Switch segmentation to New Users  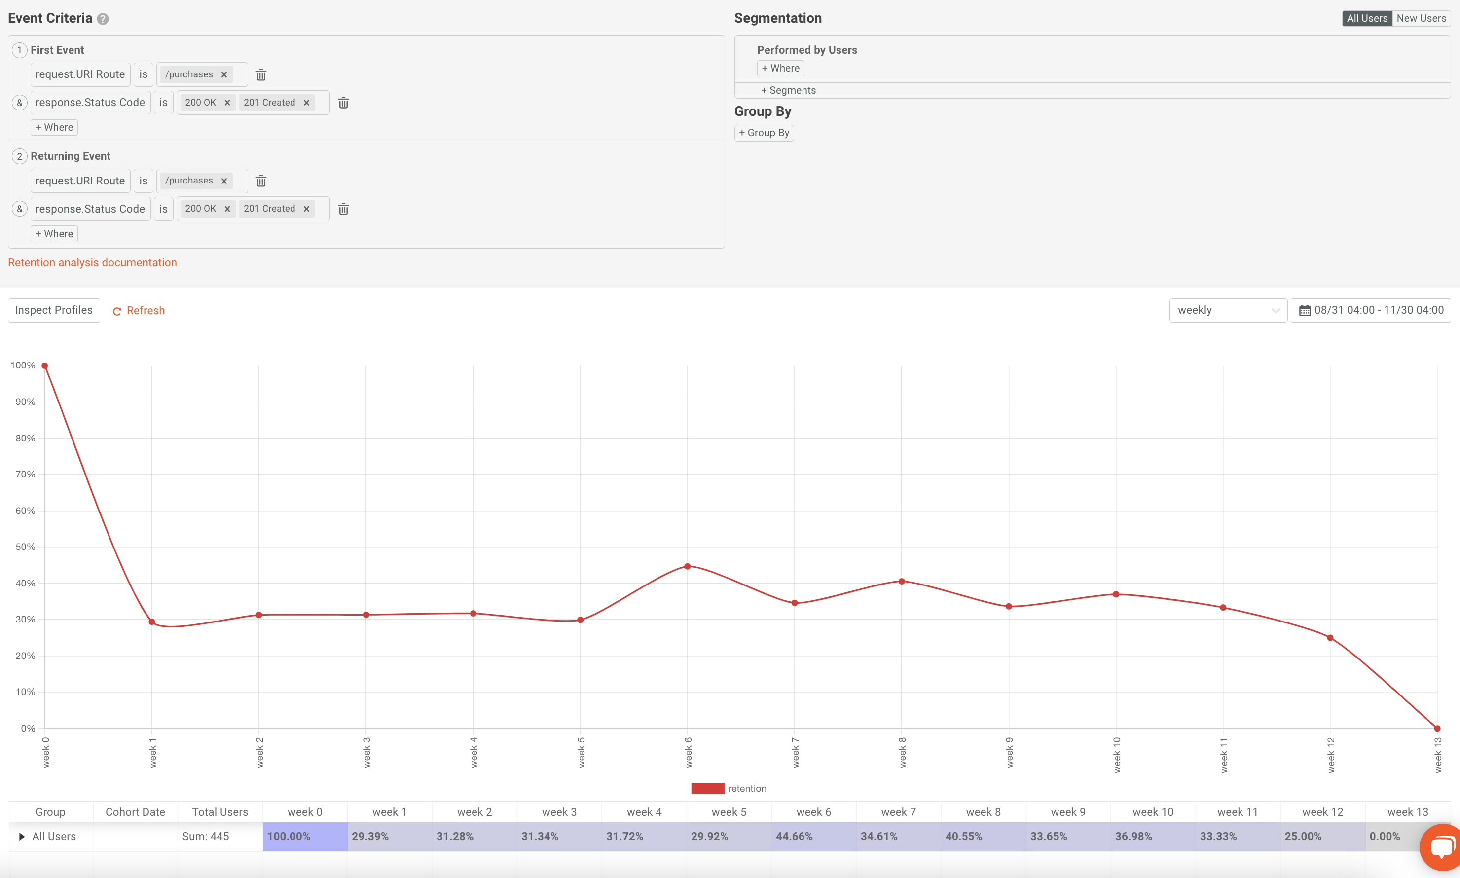click(1421, 18)
